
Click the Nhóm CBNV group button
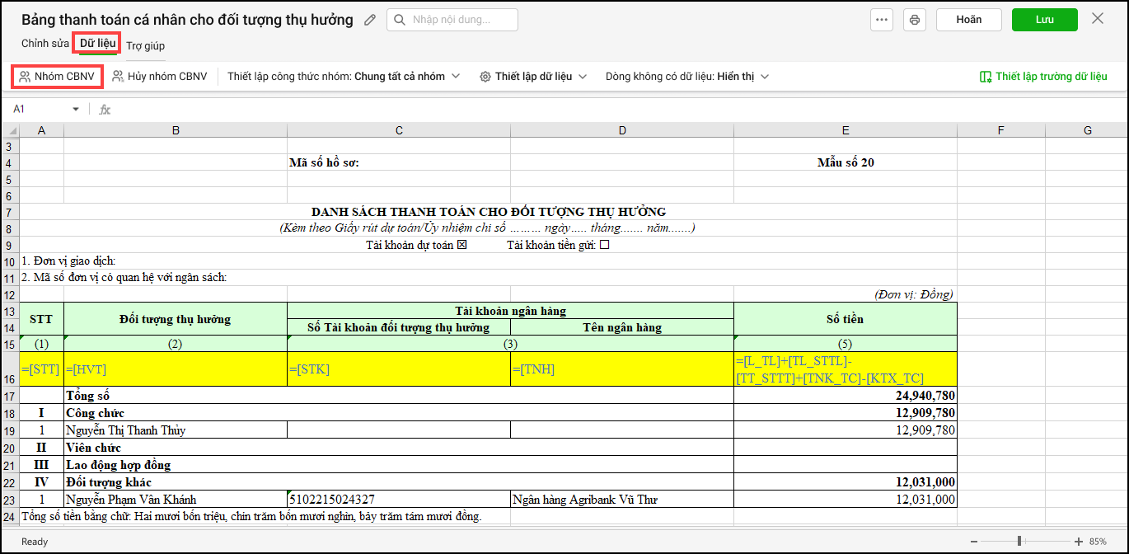click(57, 77)
